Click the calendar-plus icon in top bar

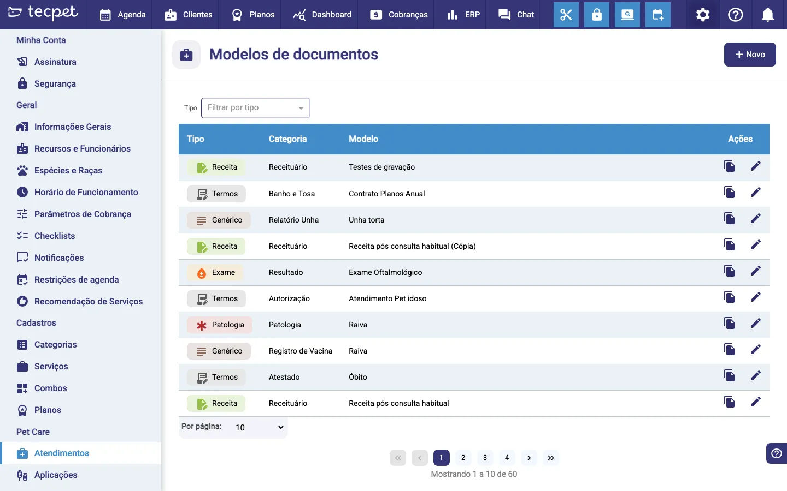click(x=658, y=15)
